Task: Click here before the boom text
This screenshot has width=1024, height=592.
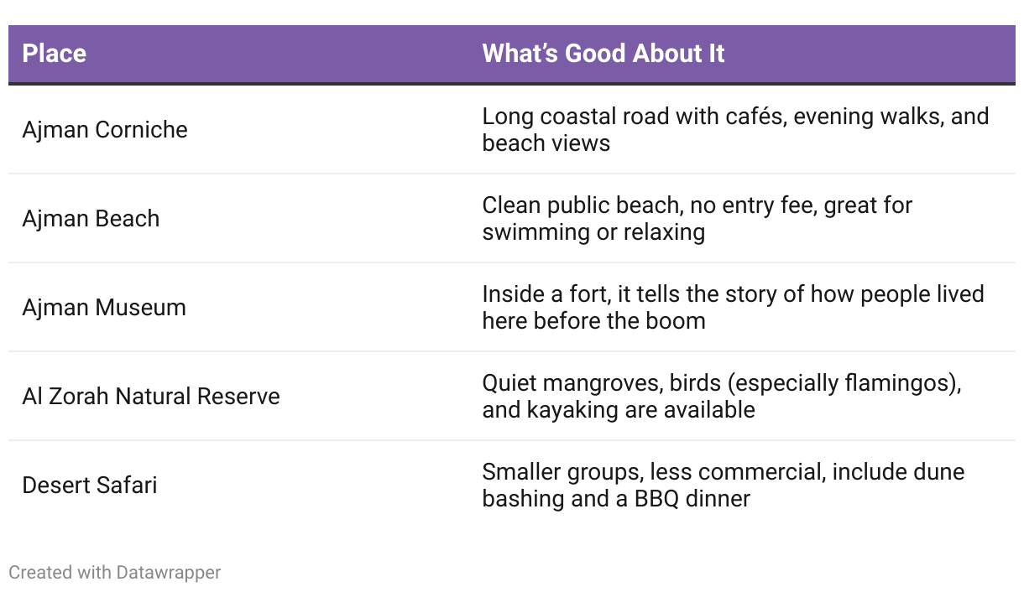Action: click(593, 321)
